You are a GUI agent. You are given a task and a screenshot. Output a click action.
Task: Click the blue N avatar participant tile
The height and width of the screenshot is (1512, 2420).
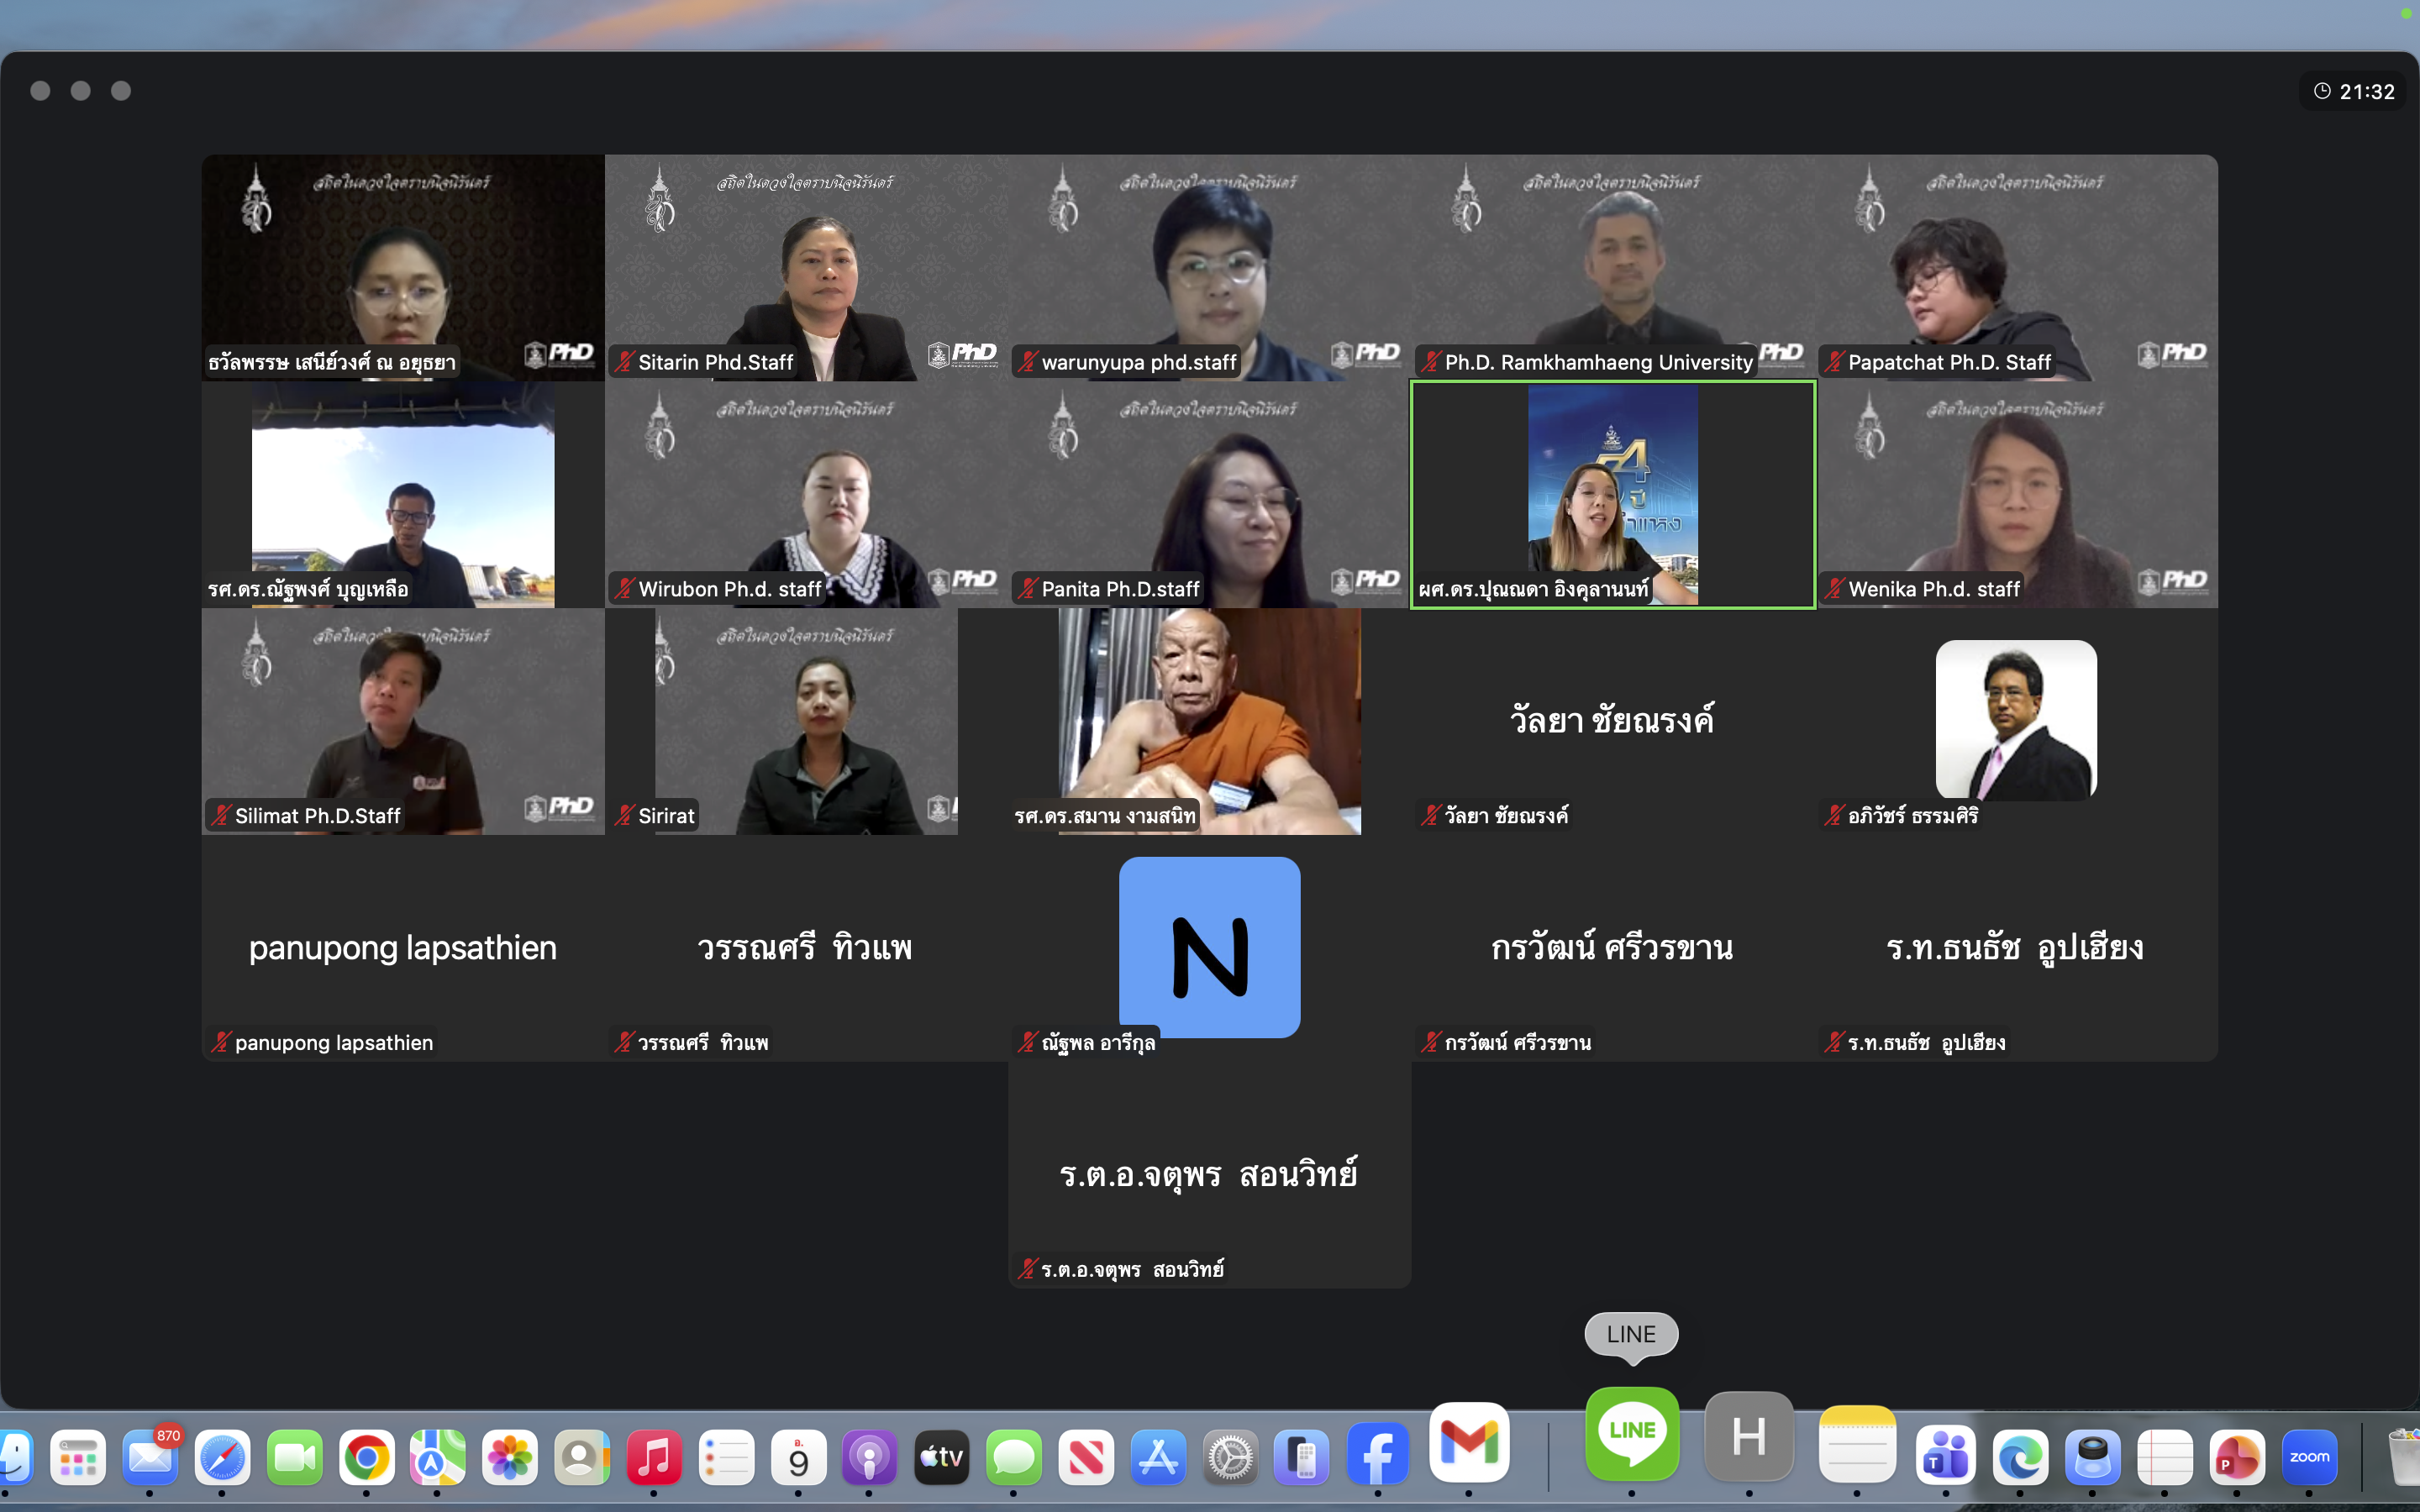pos(1209,946)
